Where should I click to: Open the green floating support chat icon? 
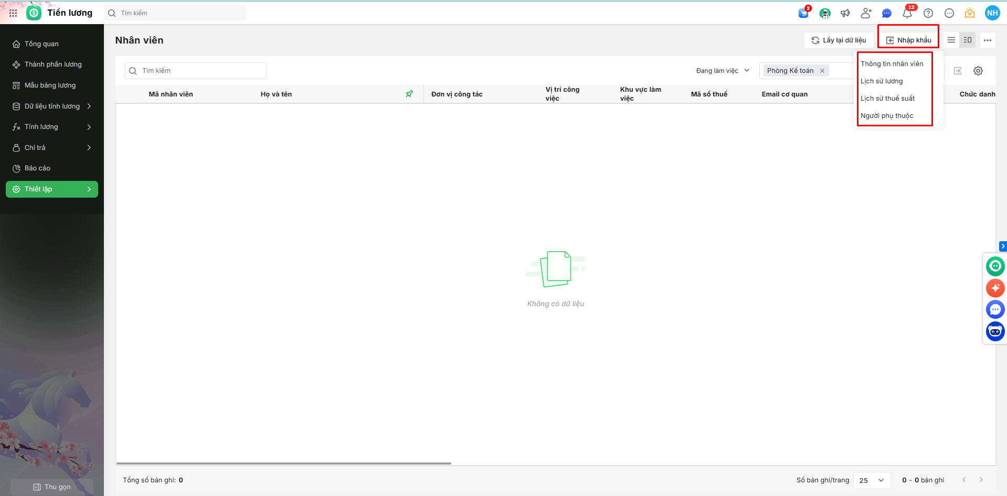click(995, 266)
